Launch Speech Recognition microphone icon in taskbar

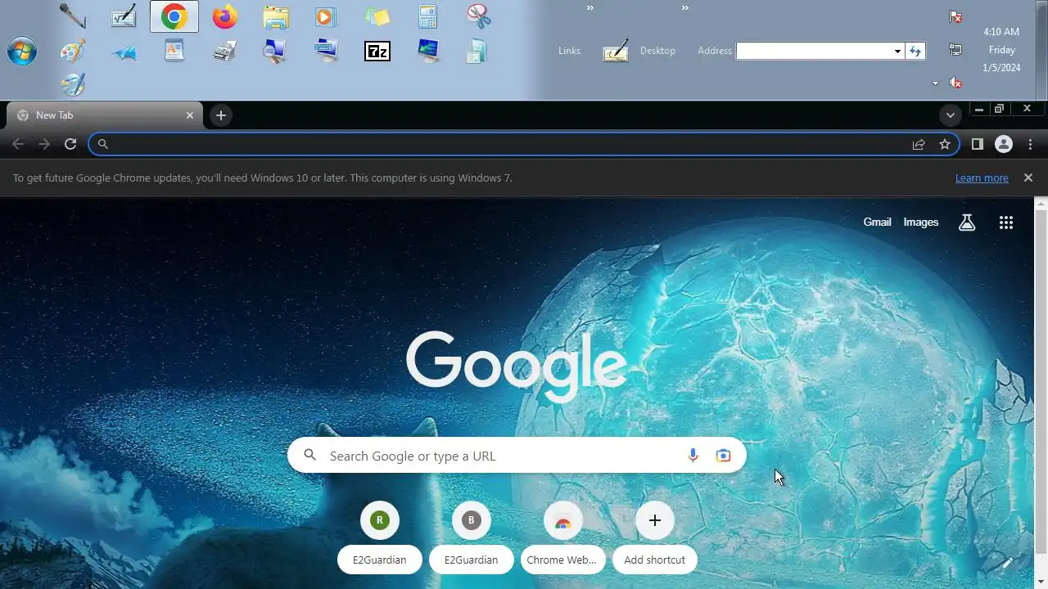[x=72, y=16]
